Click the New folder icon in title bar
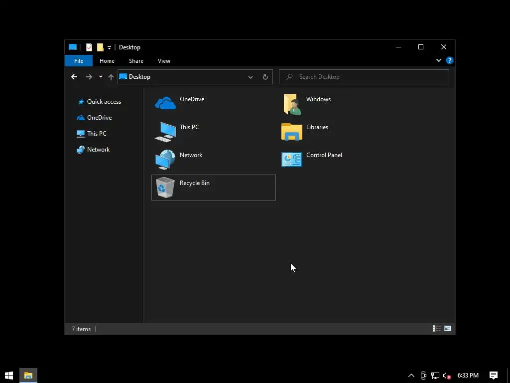 [x=100, y=47]
